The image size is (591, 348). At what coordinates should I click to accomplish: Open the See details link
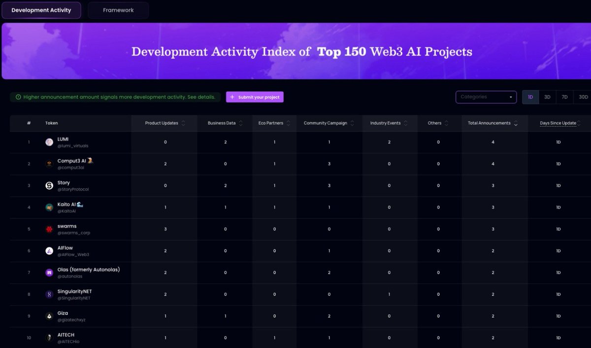tap(201, 97)
